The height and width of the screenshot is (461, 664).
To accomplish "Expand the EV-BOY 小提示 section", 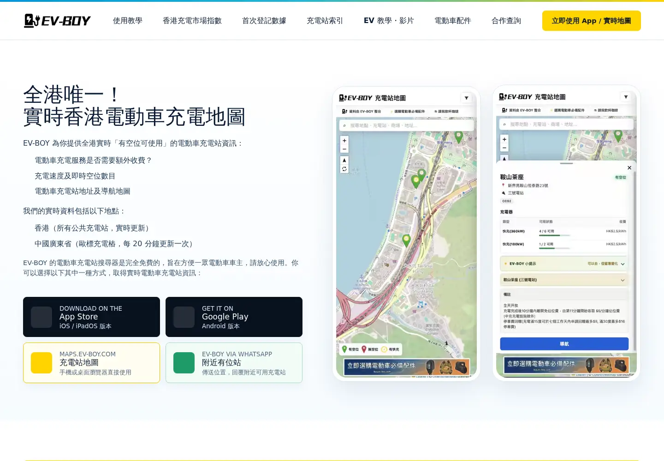I will 564,264.
